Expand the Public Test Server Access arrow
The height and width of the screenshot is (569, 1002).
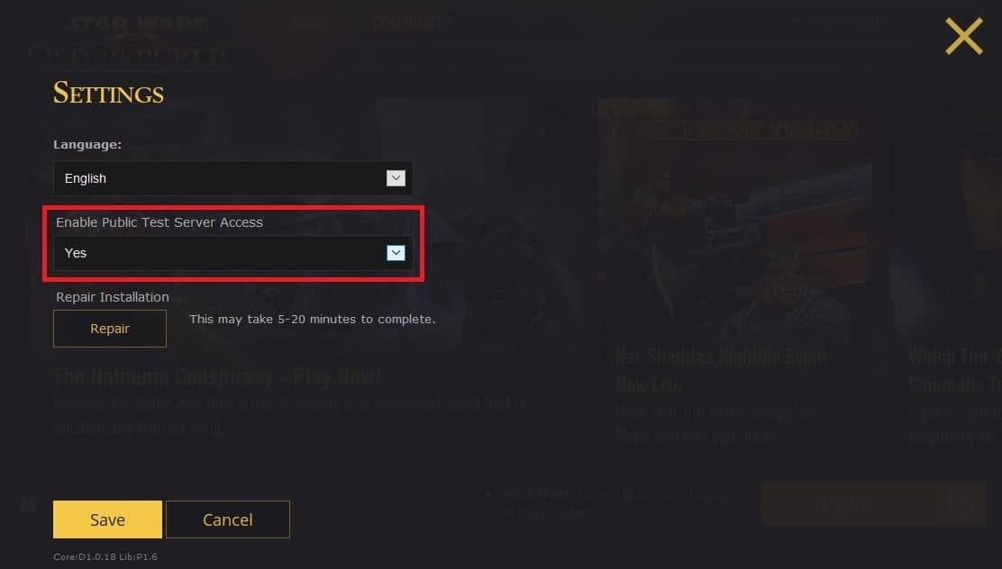point(396,253)
